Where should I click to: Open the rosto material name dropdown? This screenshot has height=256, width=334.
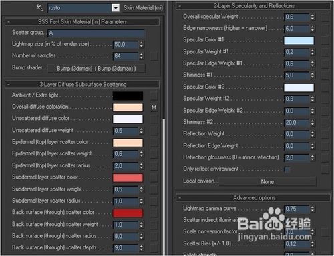click(116, 8)
